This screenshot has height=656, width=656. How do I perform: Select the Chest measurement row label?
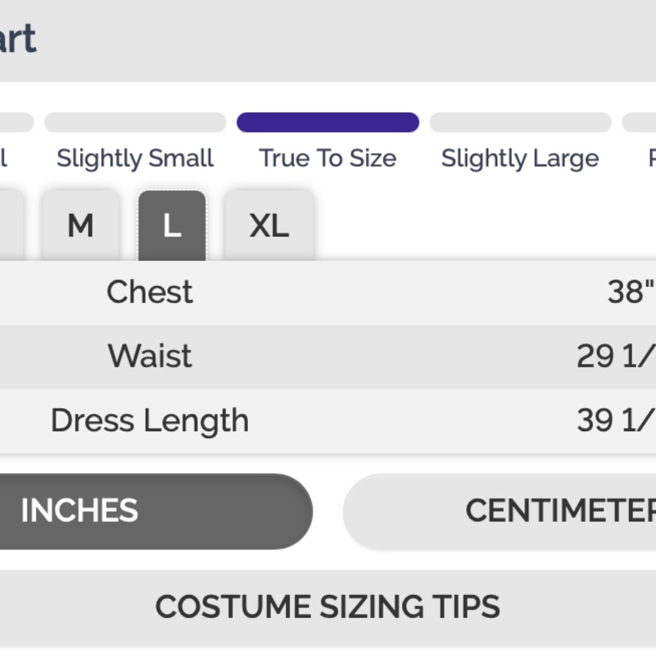(150, 292)
